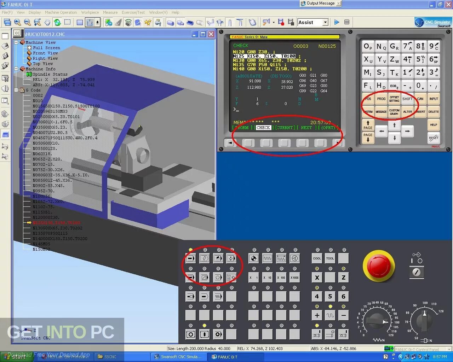Toggle MDI mode button on machine panel
This screenshot has width=453, height=362.
tap(218, 258)
